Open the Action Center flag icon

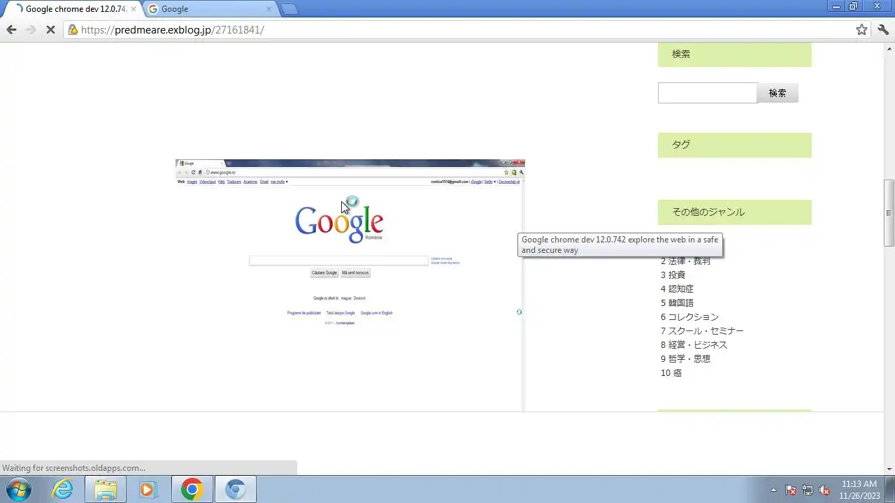tap(791, 490)
